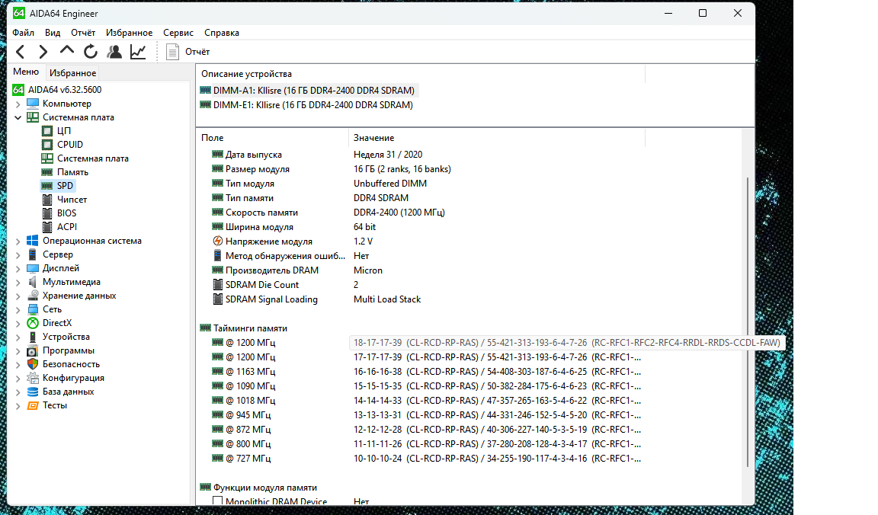
Task: Expand the Компьютер tree node
Action: [x=18, y=104]
